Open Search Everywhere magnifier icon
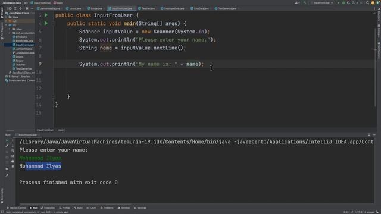The image size is (381, 214). pos(368,3)
